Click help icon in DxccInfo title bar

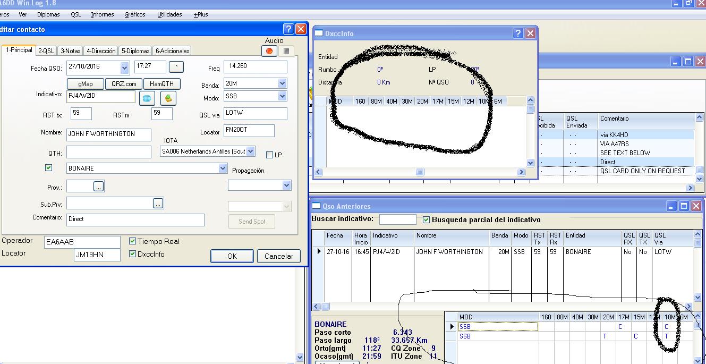click(x=518, y=33)
